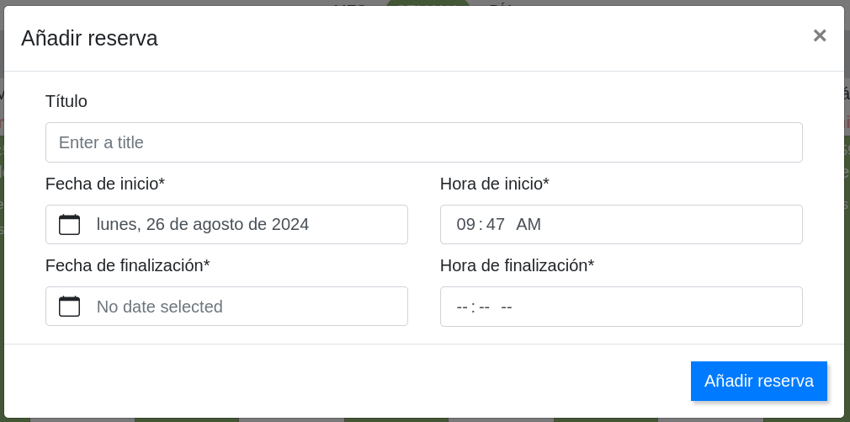The height and width of the screenshot is (422, 850).
Task: Open the start date calendar icon
Action: pos(69,224)
